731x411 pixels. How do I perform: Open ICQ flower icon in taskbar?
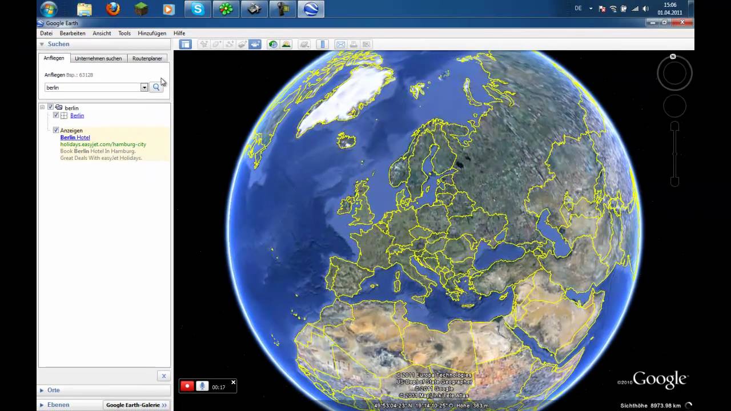point(226,9)
